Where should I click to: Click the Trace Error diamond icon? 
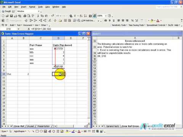[55, 21]
